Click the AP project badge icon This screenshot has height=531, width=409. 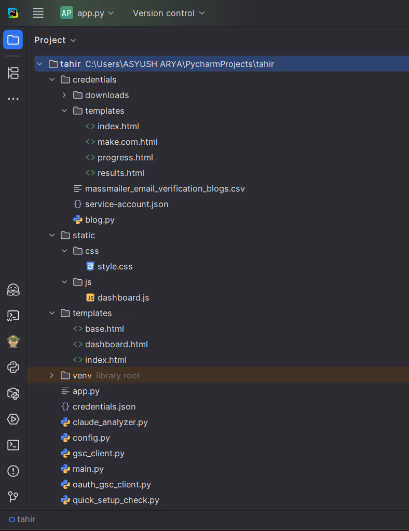(x=67, y=13)
